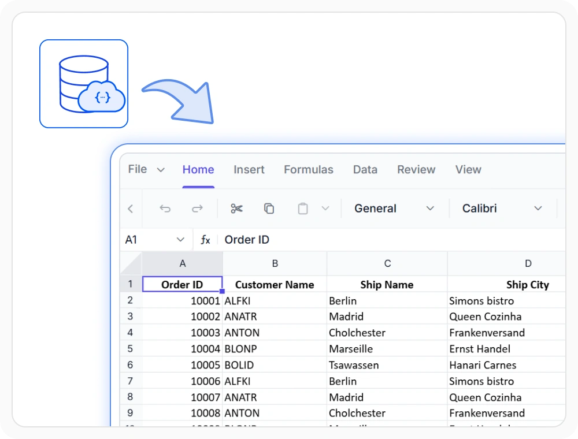
Task: Open the General number format dropdown
Action: click(394, 209)
